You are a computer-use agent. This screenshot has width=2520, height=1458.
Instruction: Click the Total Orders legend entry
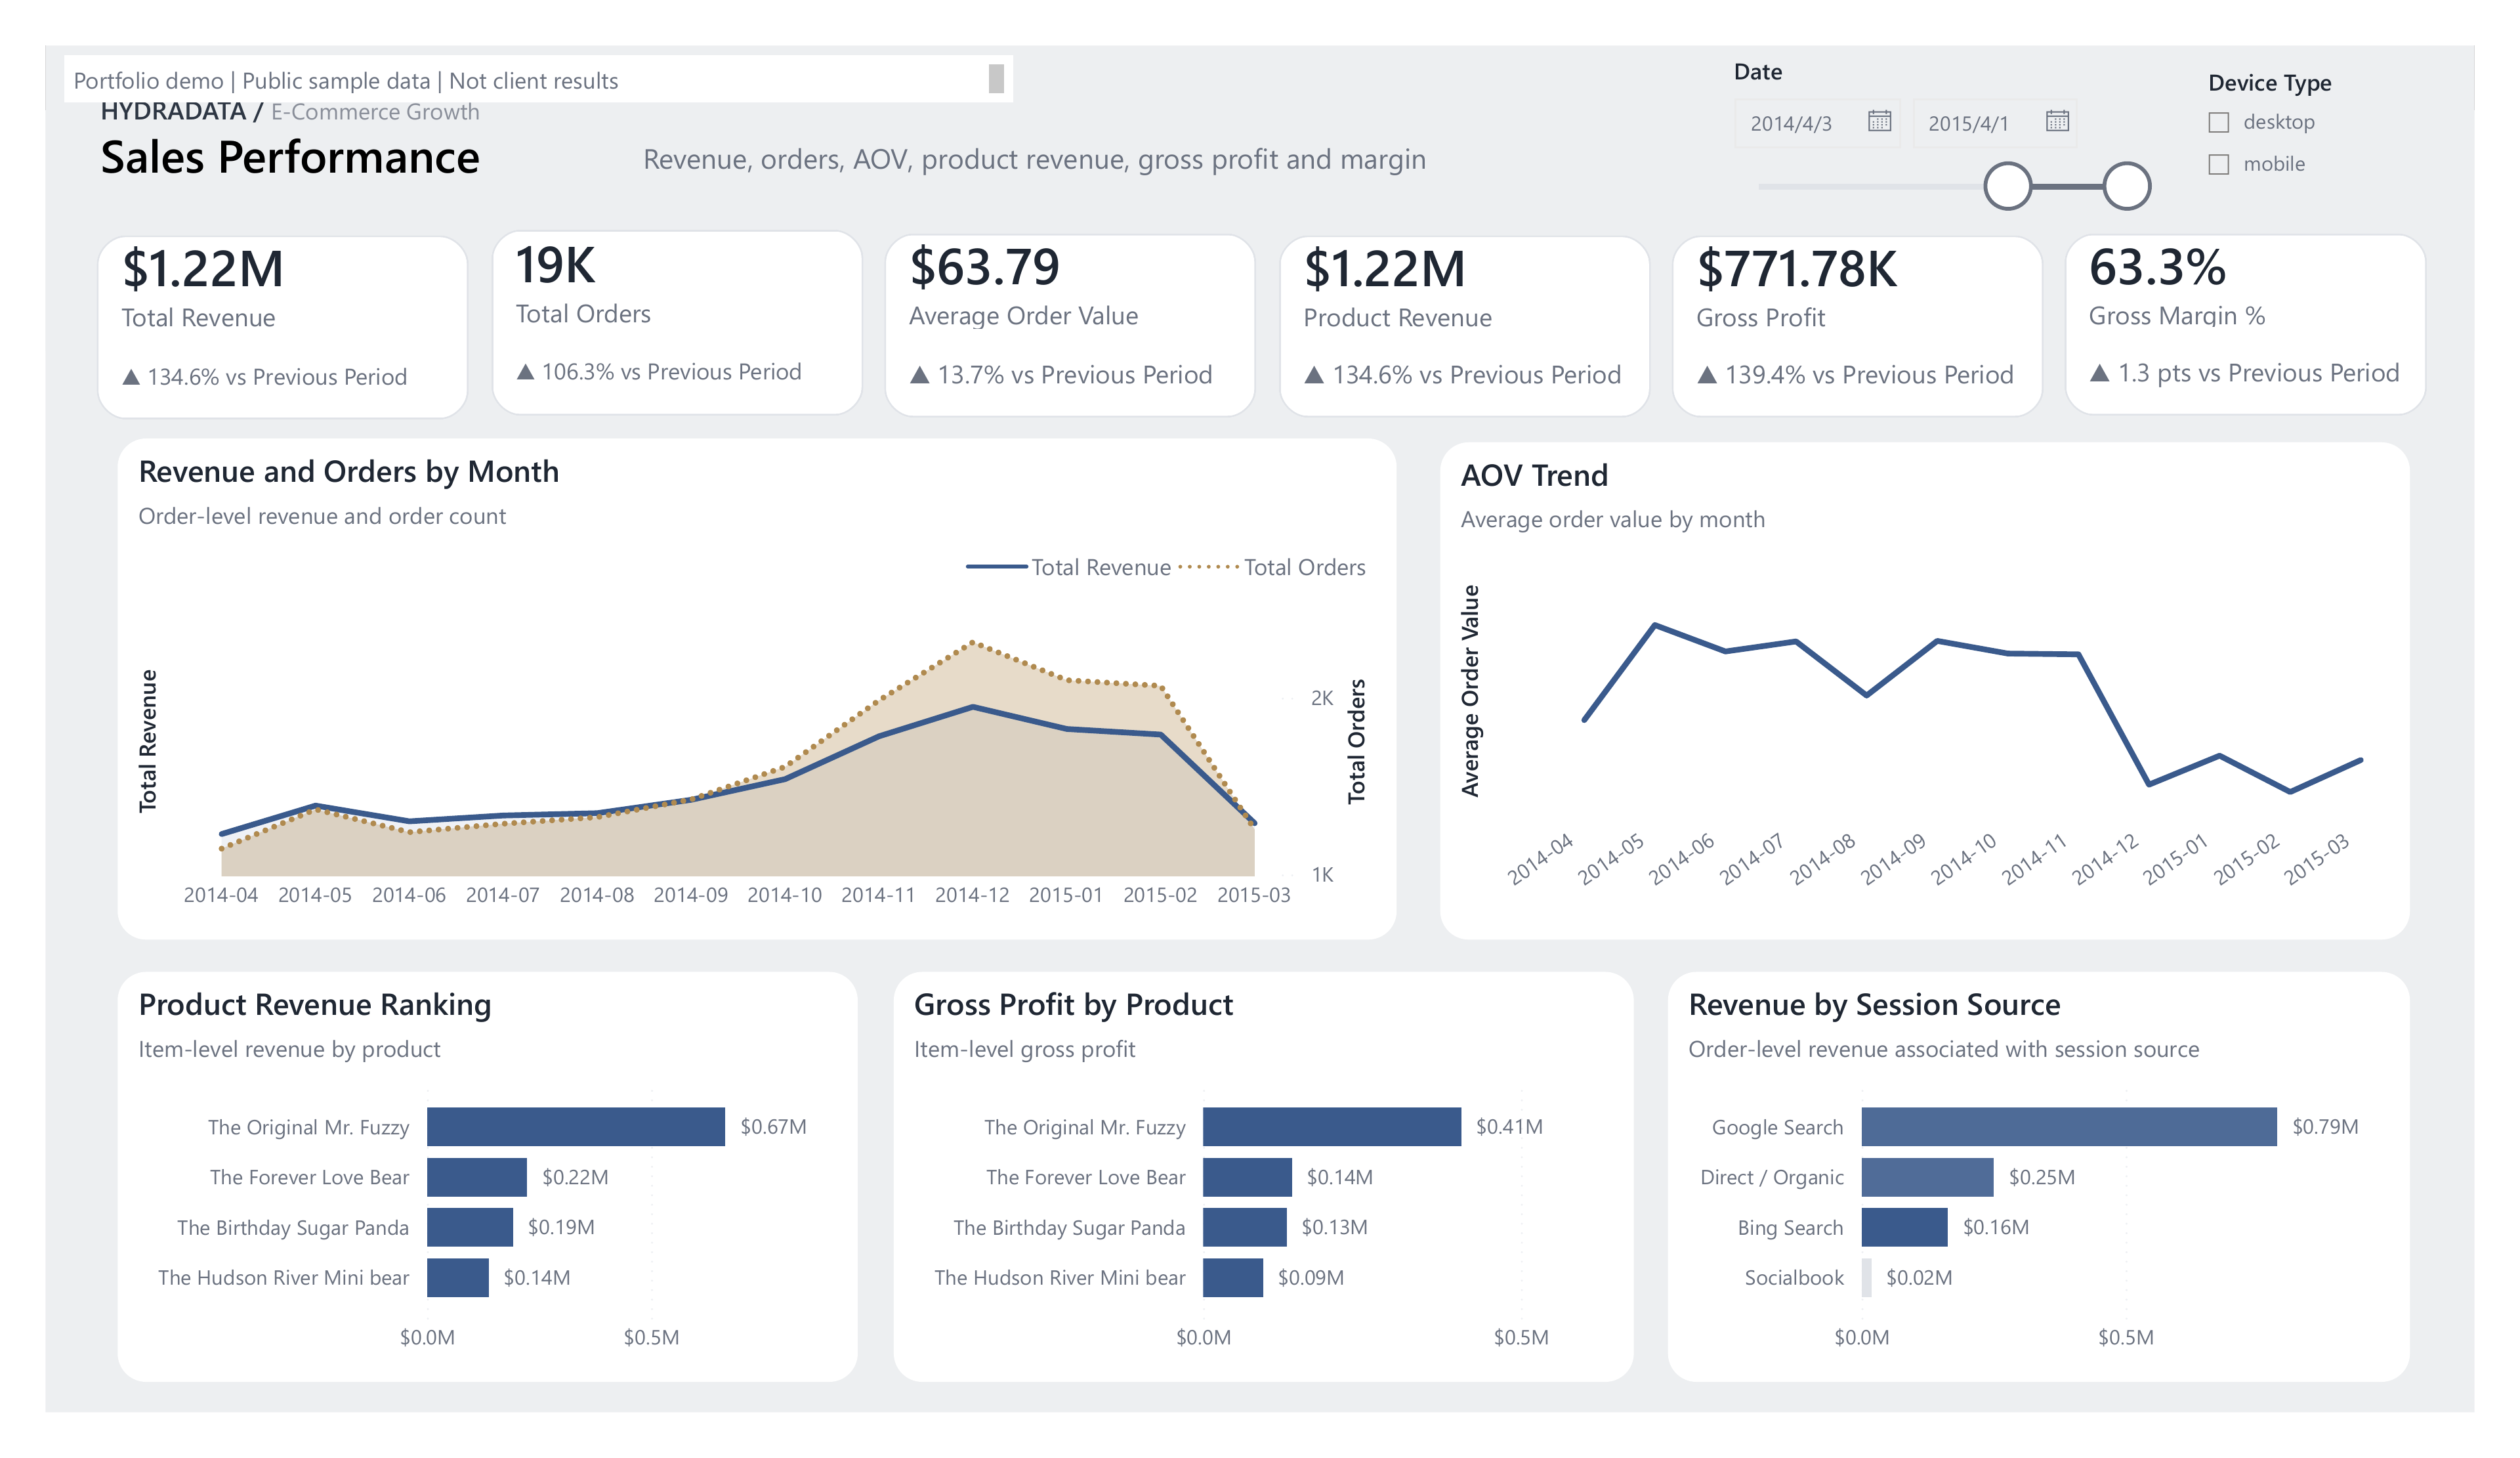[1271, 567]
